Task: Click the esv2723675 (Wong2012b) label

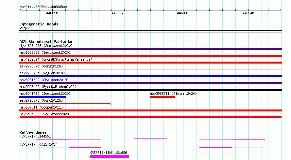Action: 41,66
